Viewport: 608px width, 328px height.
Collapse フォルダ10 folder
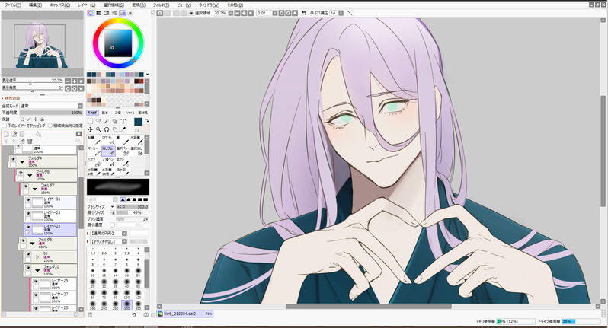point(37,271)
